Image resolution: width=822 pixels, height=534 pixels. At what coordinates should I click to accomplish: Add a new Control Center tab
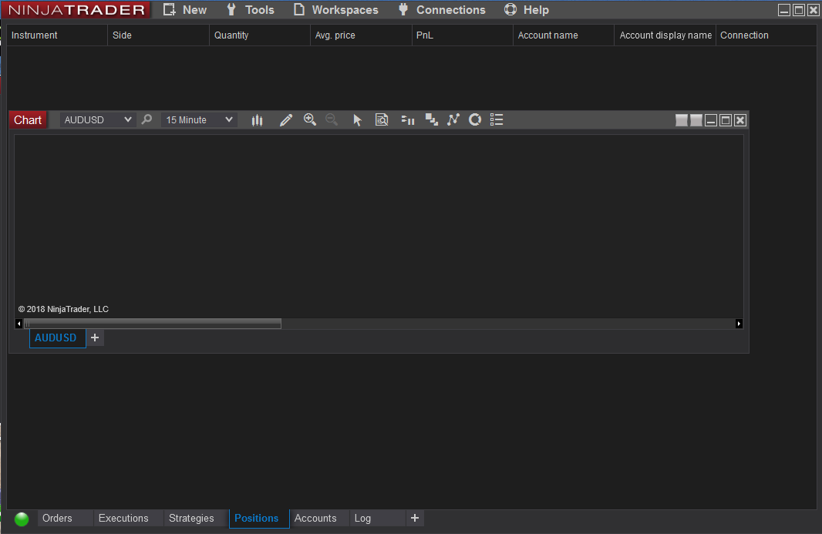pyautogui.click(x=415, y=519)
